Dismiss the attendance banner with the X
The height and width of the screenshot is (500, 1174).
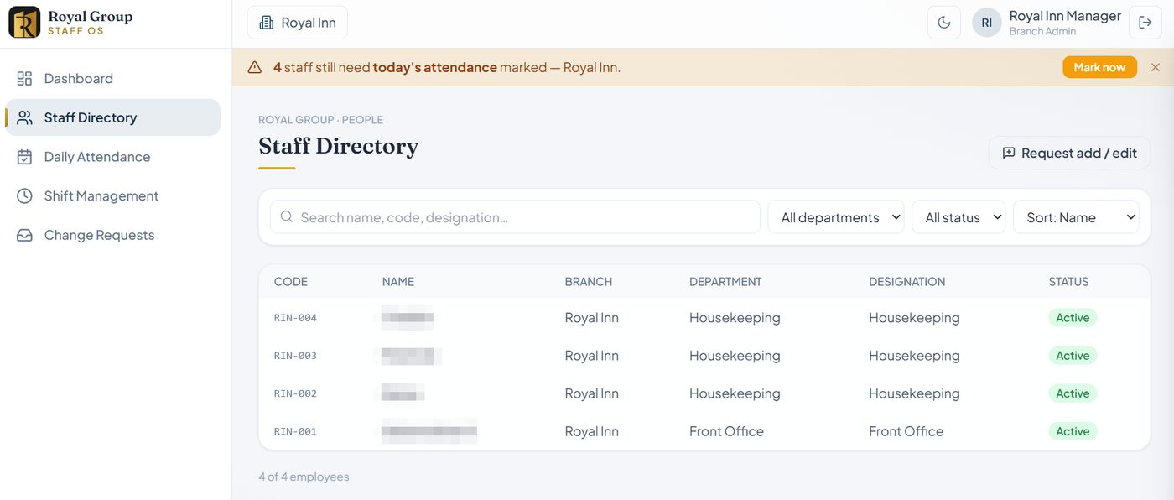click(1156, 67)
